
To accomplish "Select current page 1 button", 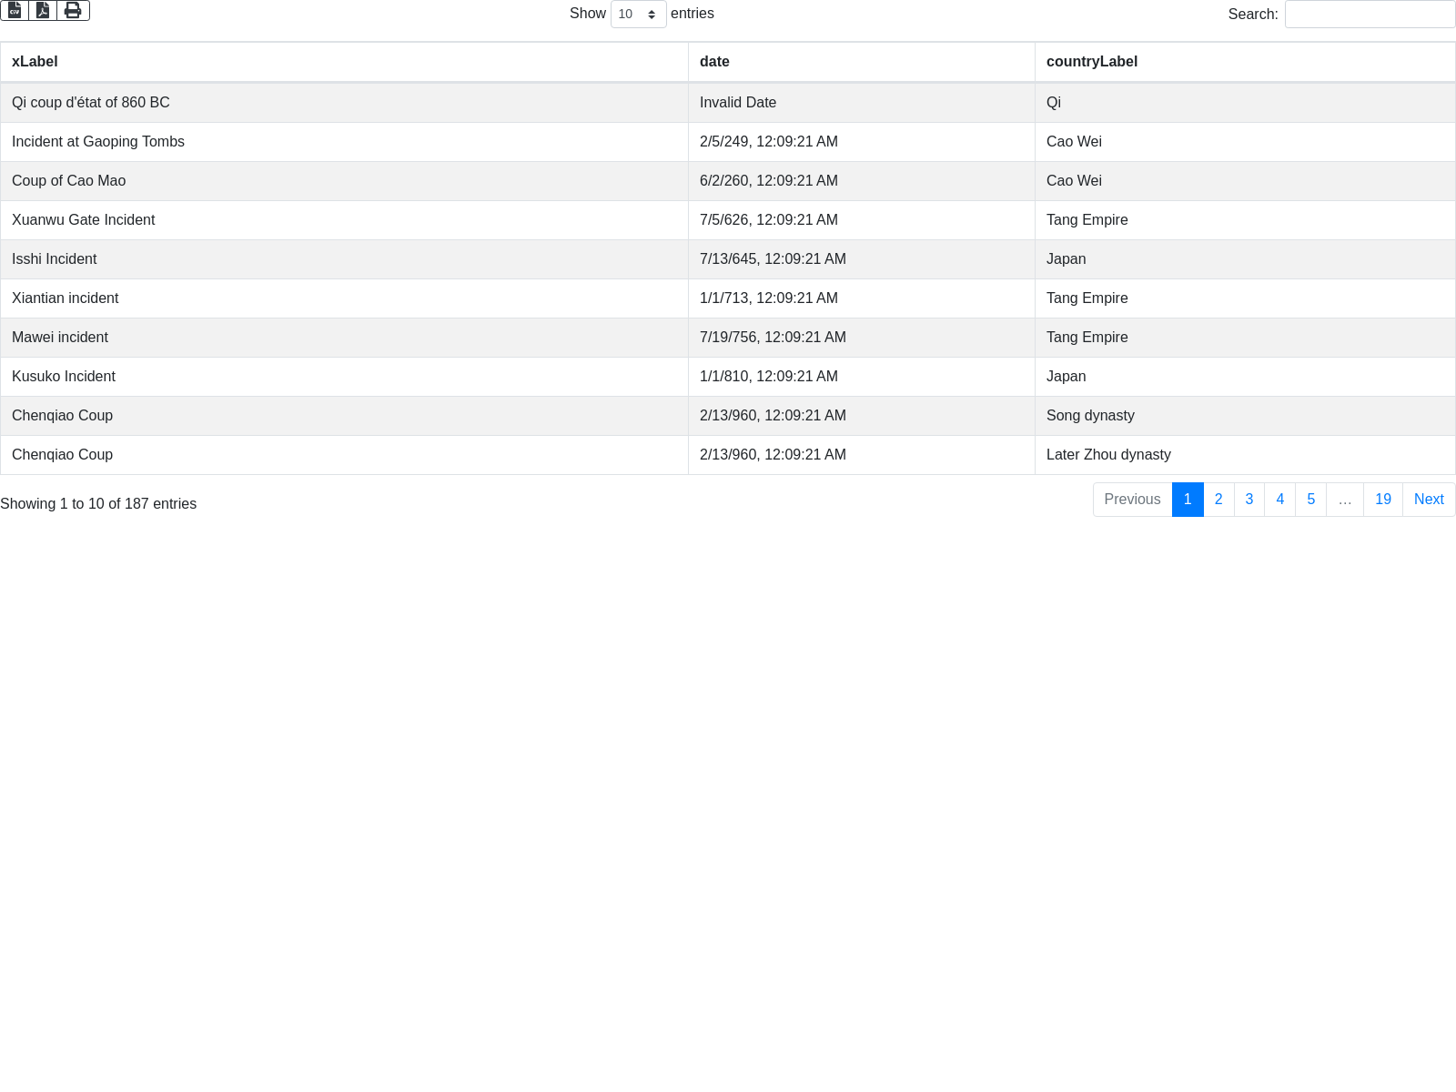I will (x=1188, y=500).
